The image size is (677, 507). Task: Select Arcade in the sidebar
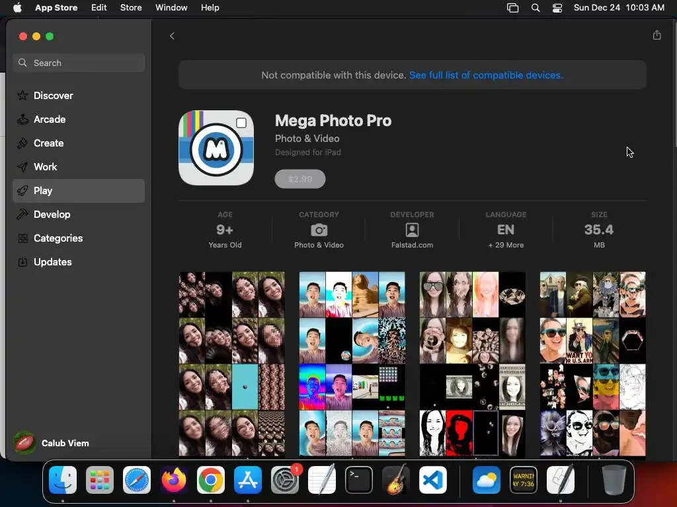[79, 119]
